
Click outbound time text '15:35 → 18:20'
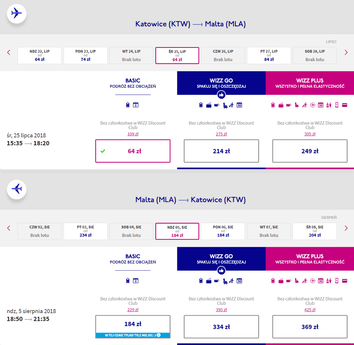28,143
